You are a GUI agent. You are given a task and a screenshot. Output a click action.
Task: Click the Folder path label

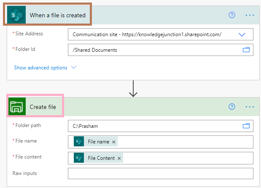28,125
